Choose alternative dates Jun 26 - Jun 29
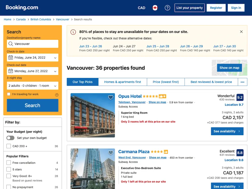 click(191, 46)
